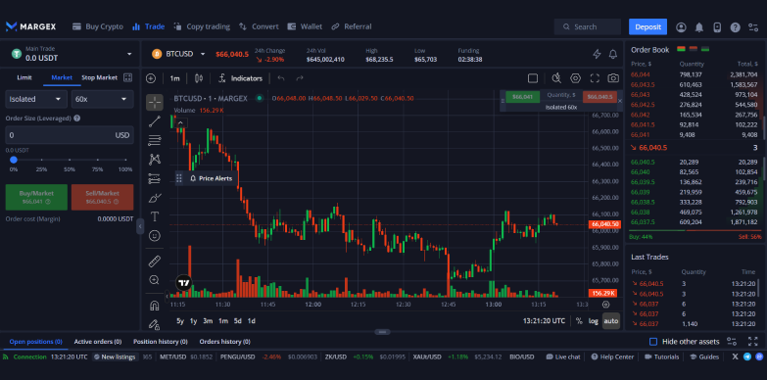Toggle log scale on chart

[x=594, y=321]
